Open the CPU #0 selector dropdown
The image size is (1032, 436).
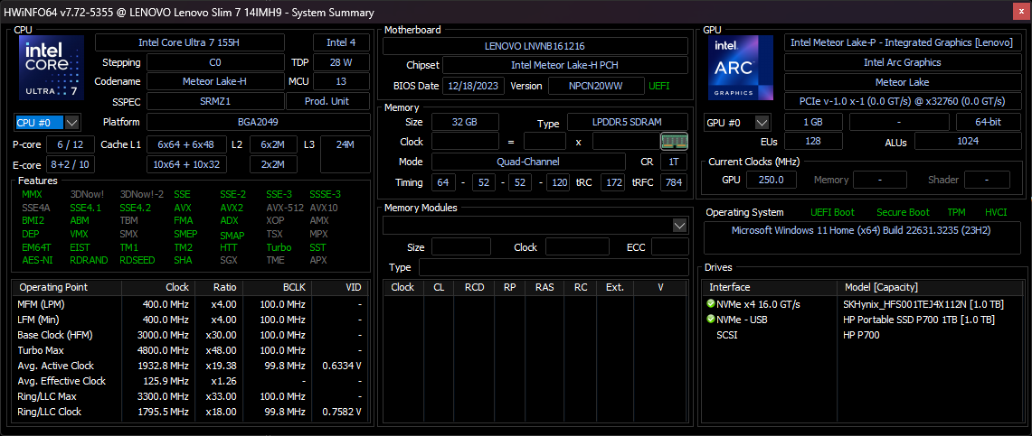pos(47,123)
